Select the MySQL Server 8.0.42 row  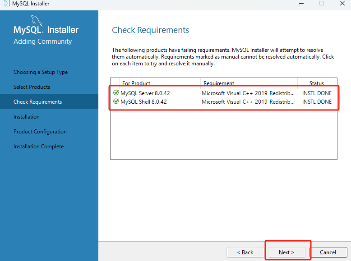tap(224, 93)
